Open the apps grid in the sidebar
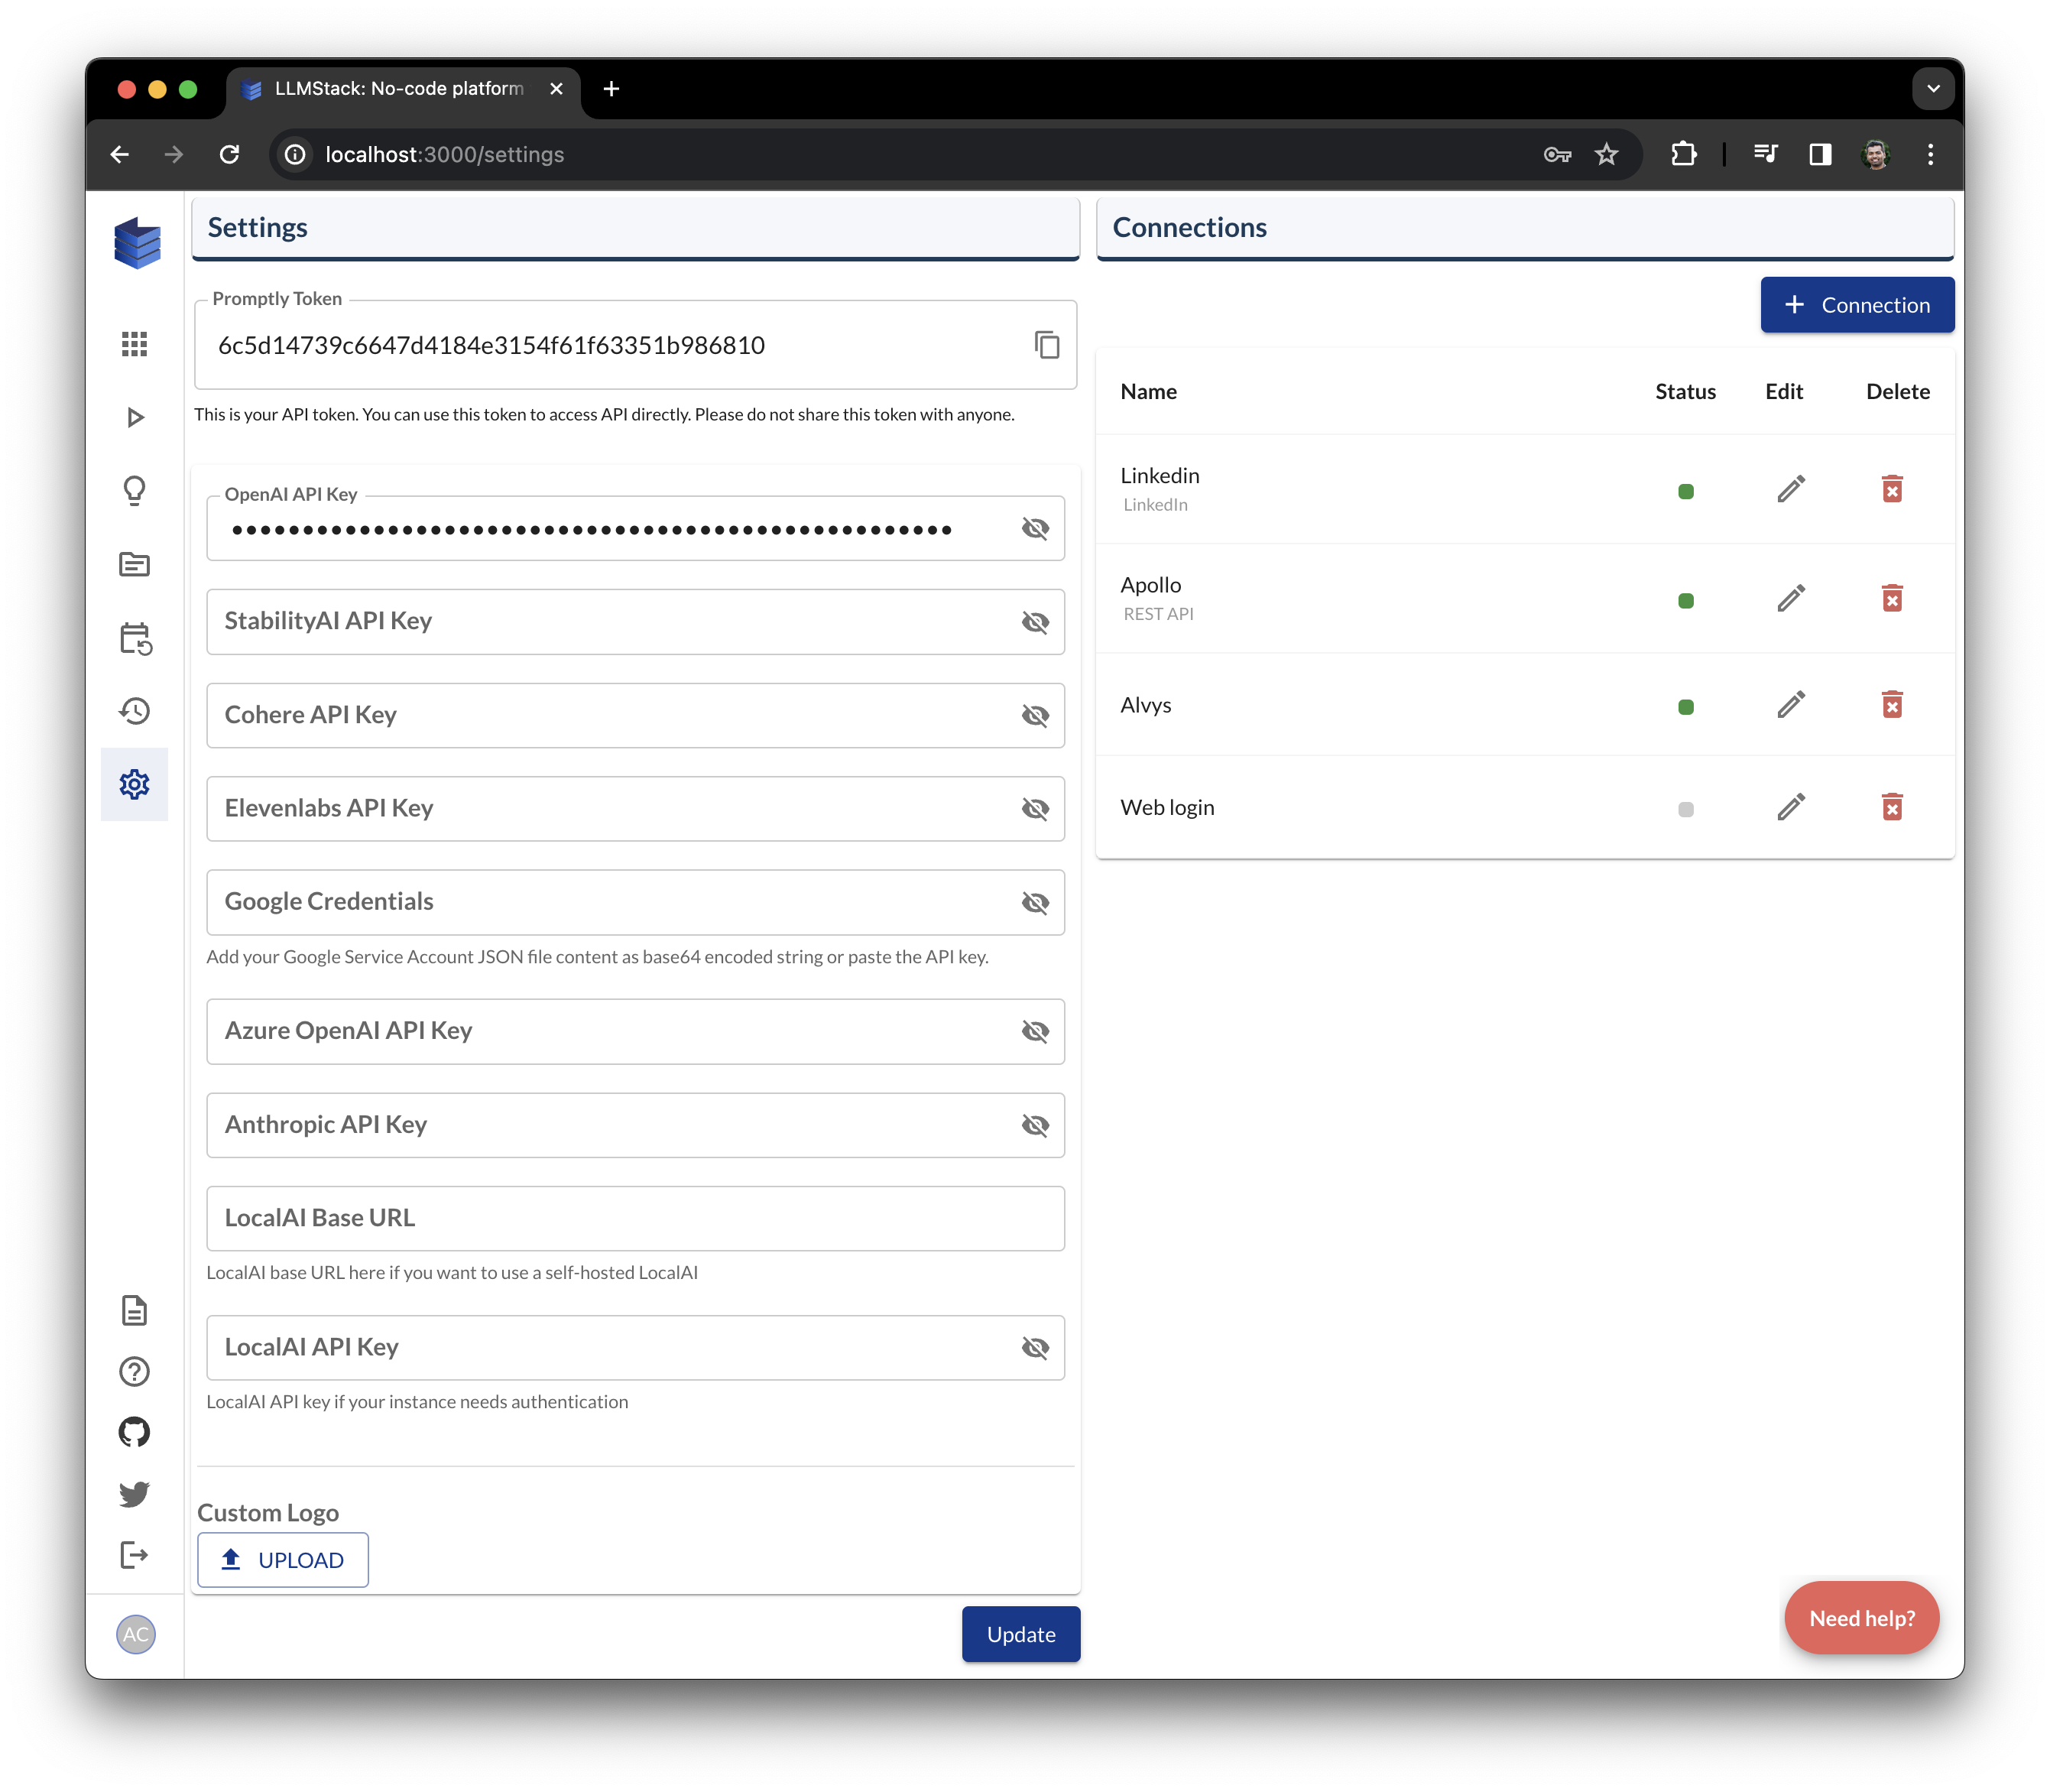2050x1792 pixels. click(134, 344)
